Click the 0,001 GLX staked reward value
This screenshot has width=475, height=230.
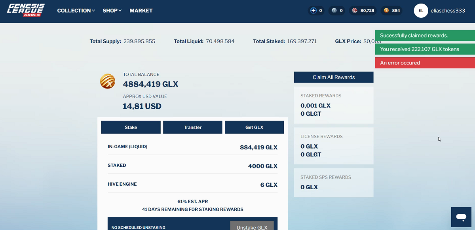[315, 106]
